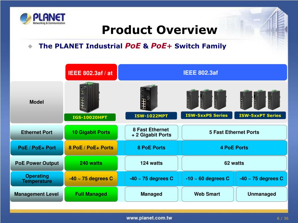Viewport: 298px width, 223px height.
Task: Click the 8 PoE / PoE+ Ports cell
Action: click(91, 148)
